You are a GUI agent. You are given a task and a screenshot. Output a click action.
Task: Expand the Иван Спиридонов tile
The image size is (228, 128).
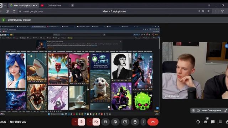click(226, 111)
